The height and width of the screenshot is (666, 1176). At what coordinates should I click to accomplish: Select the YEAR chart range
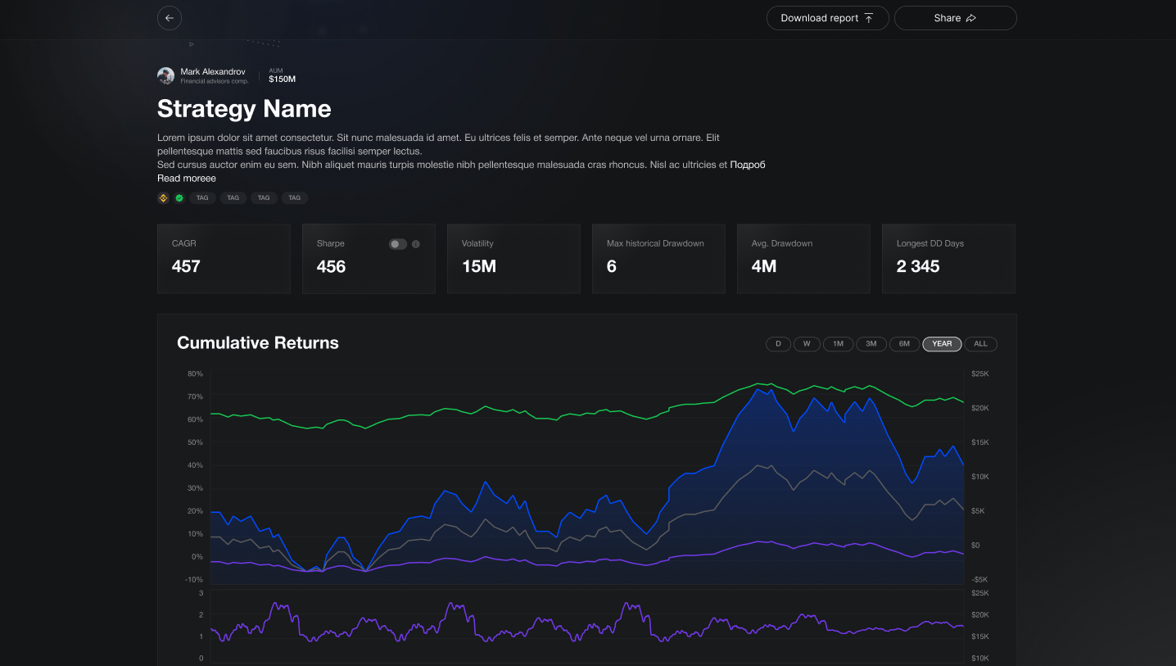coord(942,344)
